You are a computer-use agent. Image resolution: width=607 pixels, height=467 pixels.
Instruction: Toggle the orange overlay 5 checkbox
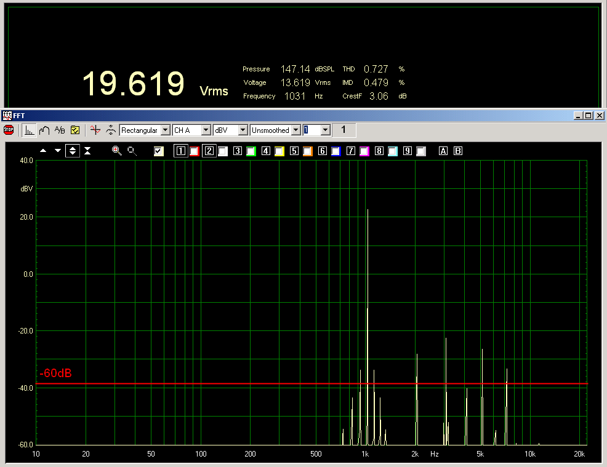click(307, 151)
